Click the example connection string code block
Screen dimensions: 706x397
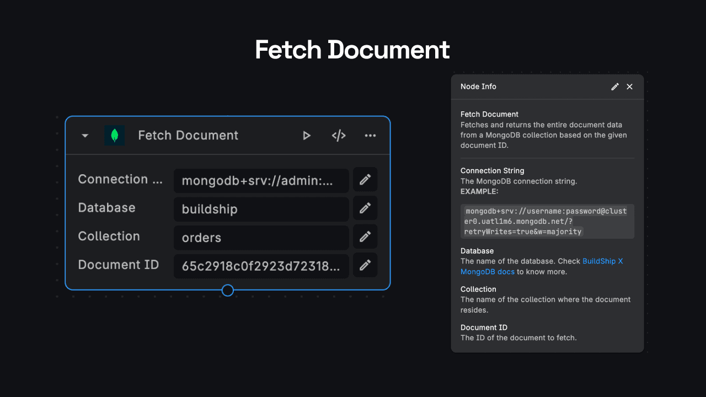click(547, 221)
